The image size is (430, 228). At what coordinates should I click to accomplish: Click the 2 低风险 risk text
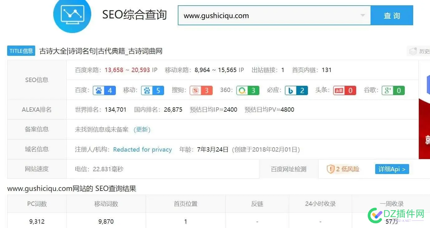click(x=347, y=169)
